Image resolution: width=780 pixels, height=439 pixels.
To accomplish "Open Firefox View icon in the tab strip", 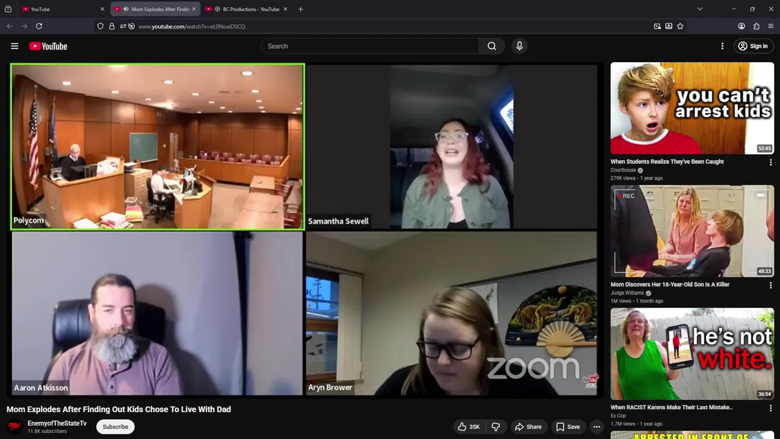I will [8, 9].
